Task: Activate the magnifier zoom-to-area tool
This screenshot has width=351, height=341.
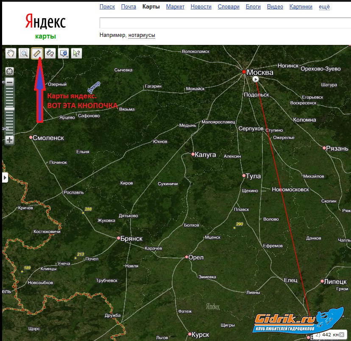Action: coord(24,53)
